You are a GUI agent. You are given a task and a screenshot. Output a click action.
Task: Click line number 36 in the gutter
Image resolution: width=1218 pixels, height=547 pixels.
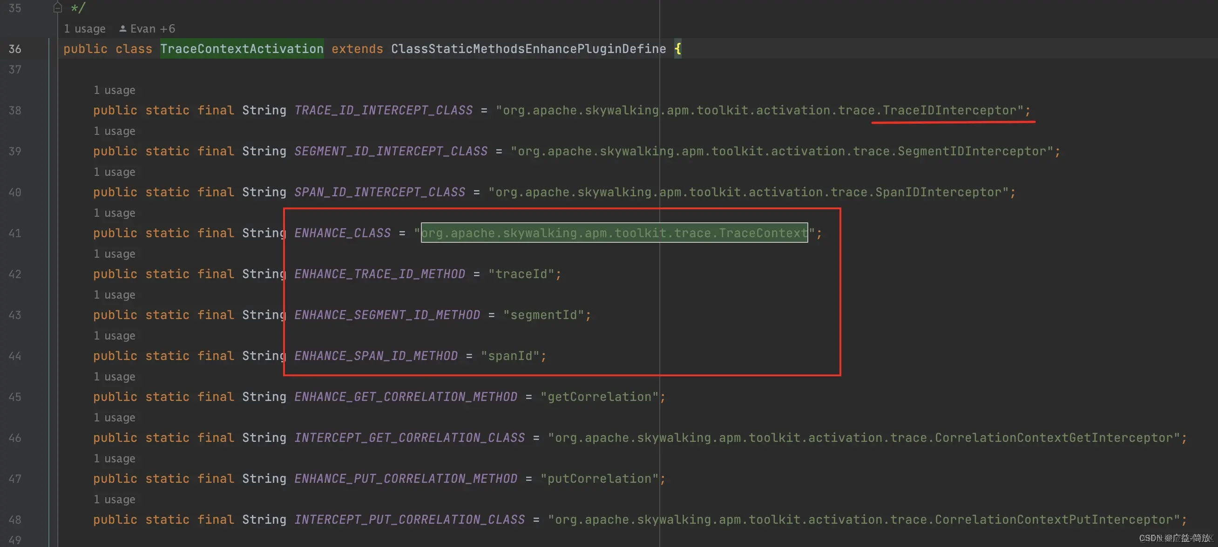[x=15, y=49]
